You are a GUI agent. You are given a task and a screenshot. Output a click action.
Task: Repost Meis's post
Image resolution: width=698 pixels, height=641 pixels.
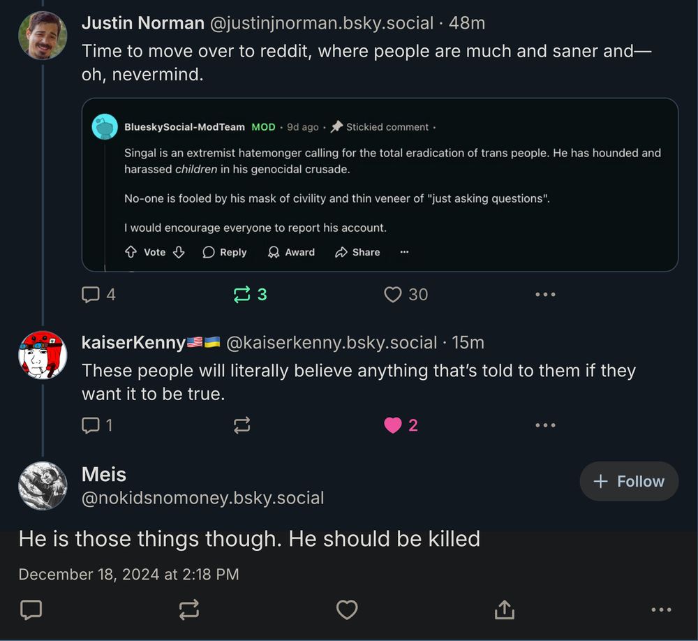click(x=189, y=610)
